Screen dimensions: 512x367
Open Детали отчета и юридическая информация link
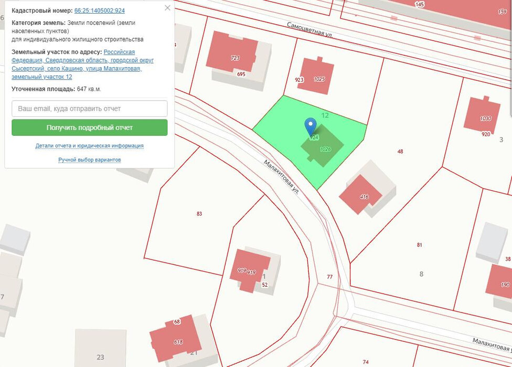point(90,146)
